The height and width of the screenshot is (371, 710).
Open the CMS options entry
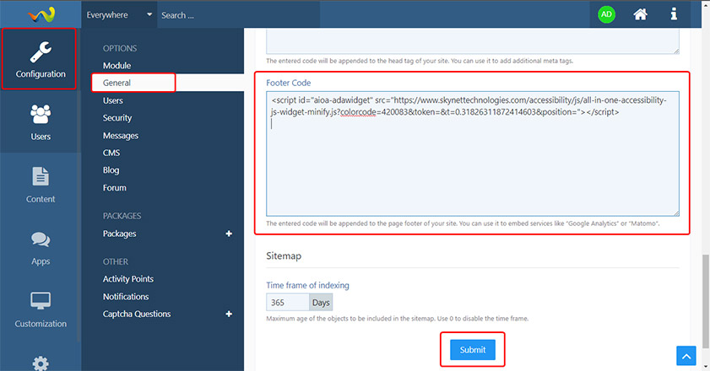111,153
